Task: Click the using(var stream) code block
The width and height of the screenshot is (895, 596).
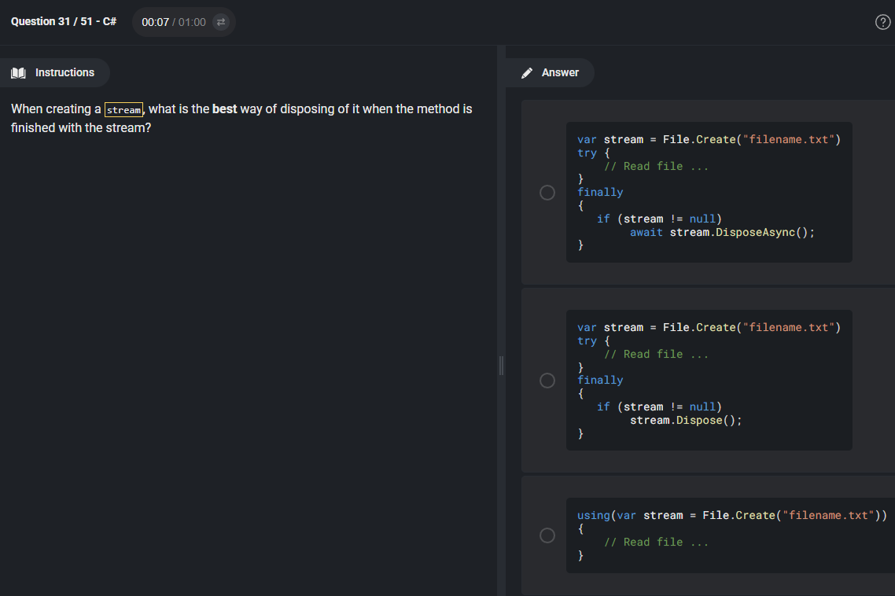Action: click(731, 535)
